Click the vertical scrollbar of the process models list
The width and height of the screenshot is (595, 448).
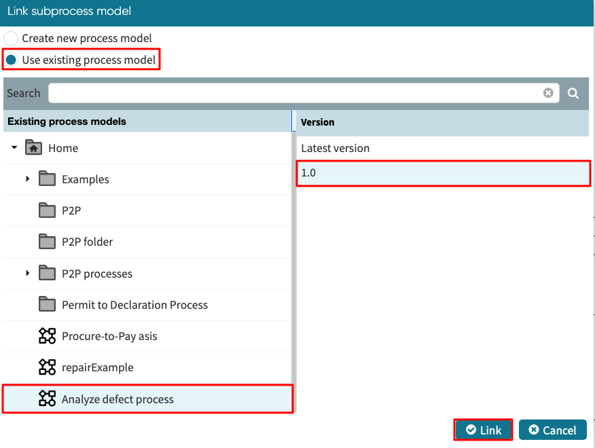293,258
